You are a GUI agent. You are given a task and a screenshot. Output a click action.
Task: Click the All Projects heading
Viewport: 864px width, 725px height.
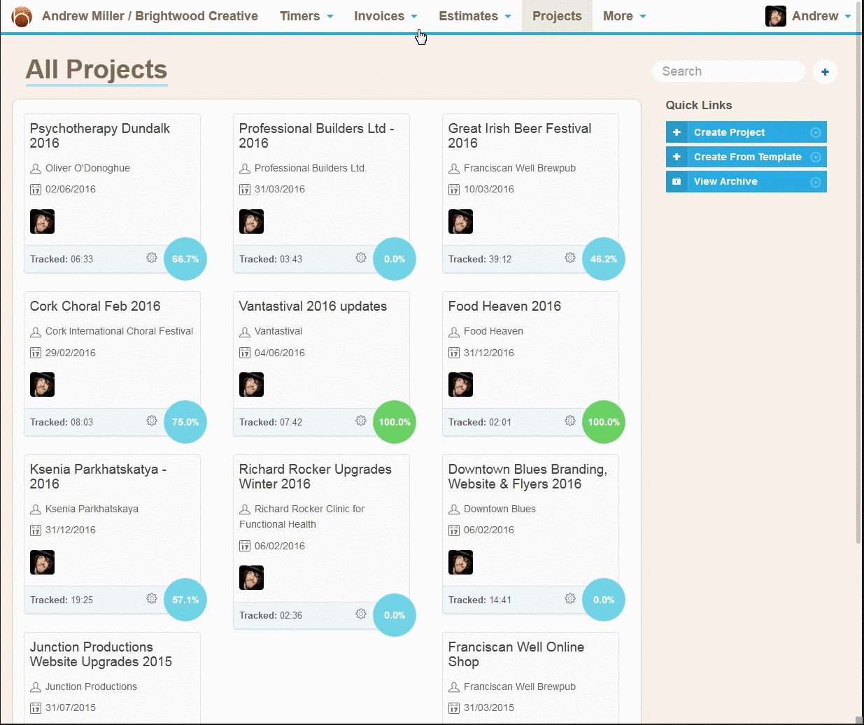point(97,70)
